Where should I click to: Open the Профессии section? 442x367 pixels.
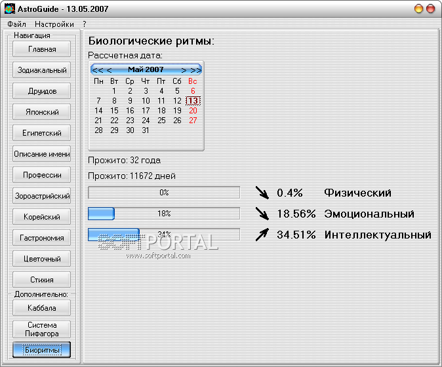[42, 175]
